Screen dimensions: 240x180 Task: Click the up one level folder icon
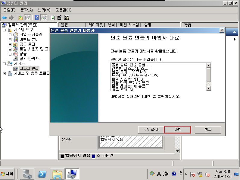coord(20,18)
